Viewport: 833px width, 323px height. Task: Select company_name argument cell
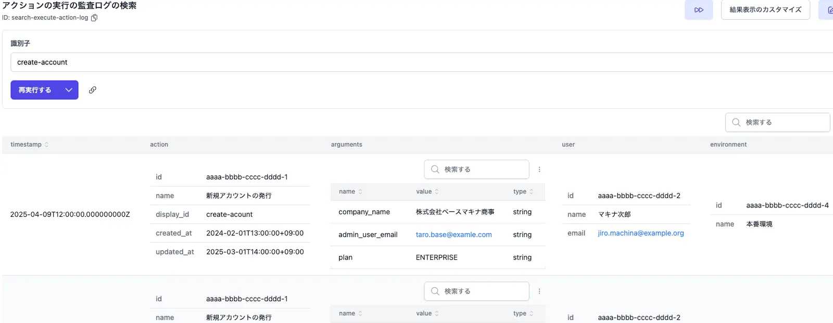pos(364,212)
